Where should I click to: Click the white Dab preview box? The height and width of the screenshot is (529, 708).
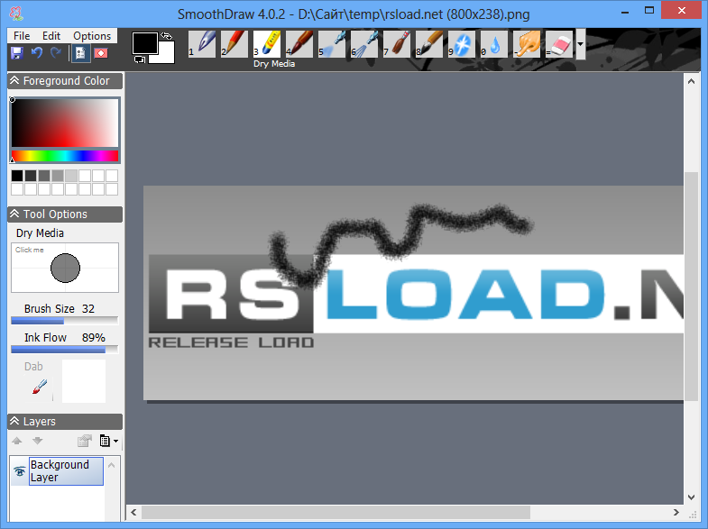(84, 380)
